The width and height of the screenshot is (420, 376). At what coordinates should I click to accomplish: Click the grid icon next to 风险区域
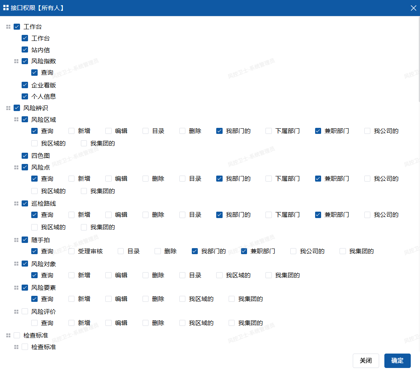click(16, 119)
